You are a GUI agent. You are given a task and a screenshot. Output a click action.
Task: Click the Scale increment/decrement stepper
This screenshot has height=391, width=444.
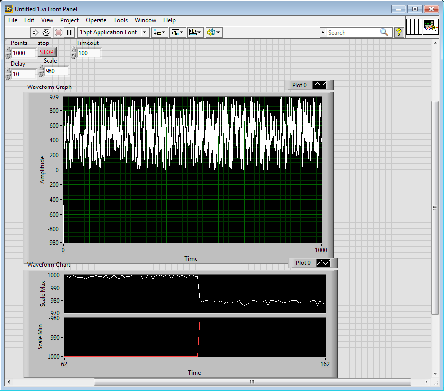tap(42, 71)
